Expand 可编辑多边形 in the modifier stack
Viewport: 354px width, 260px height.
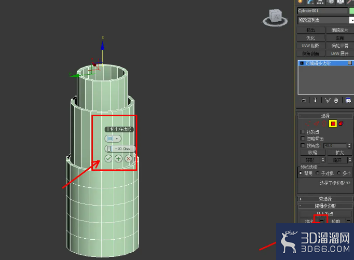coord(302,63)
